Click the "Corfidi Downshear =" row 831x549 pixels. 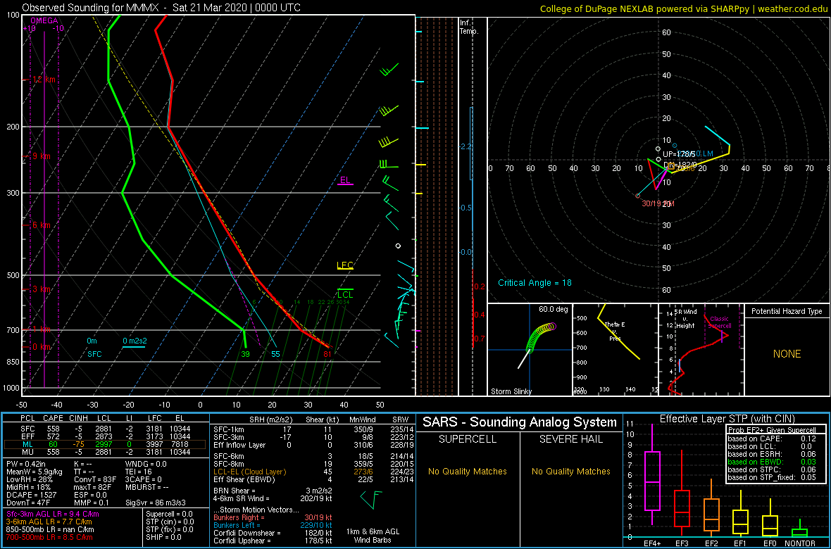[x=273, y=533]
